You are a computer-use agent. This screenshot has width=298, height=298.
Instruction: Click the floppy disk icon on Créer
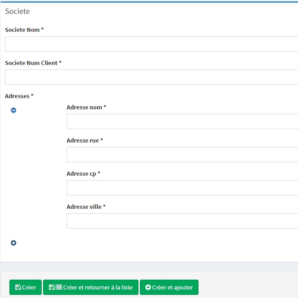17,287
